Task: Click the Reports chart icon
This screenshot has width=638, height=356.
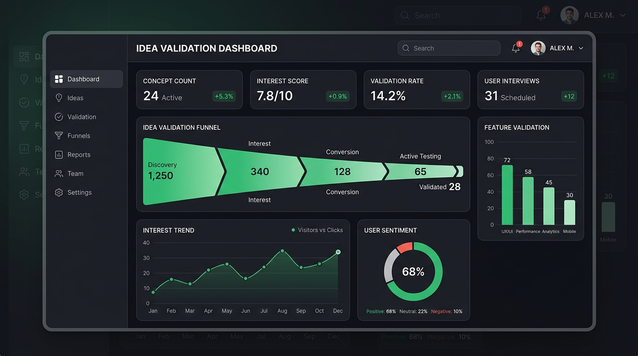Action: pos(59,155)
